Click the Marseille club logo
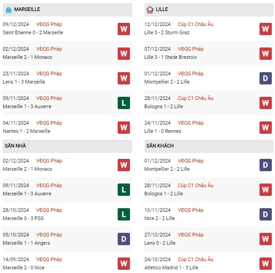 pos(9,10)
